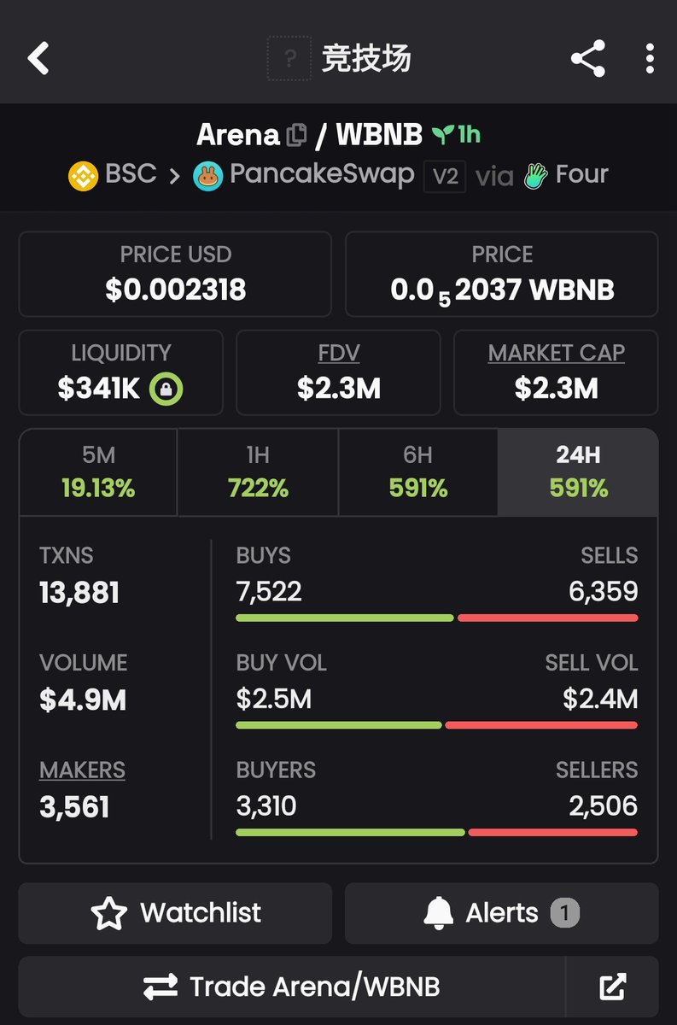Open Alerts for this pair
This screenshot has height=1025, width=677.
(501, 913)
